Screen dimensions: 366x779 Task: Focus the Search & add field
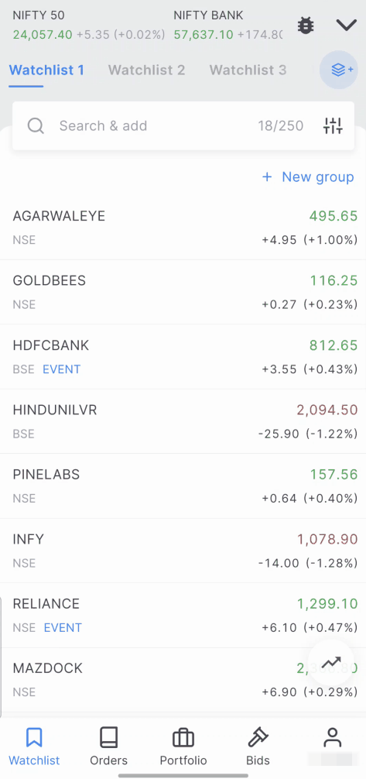click(183, 125)
